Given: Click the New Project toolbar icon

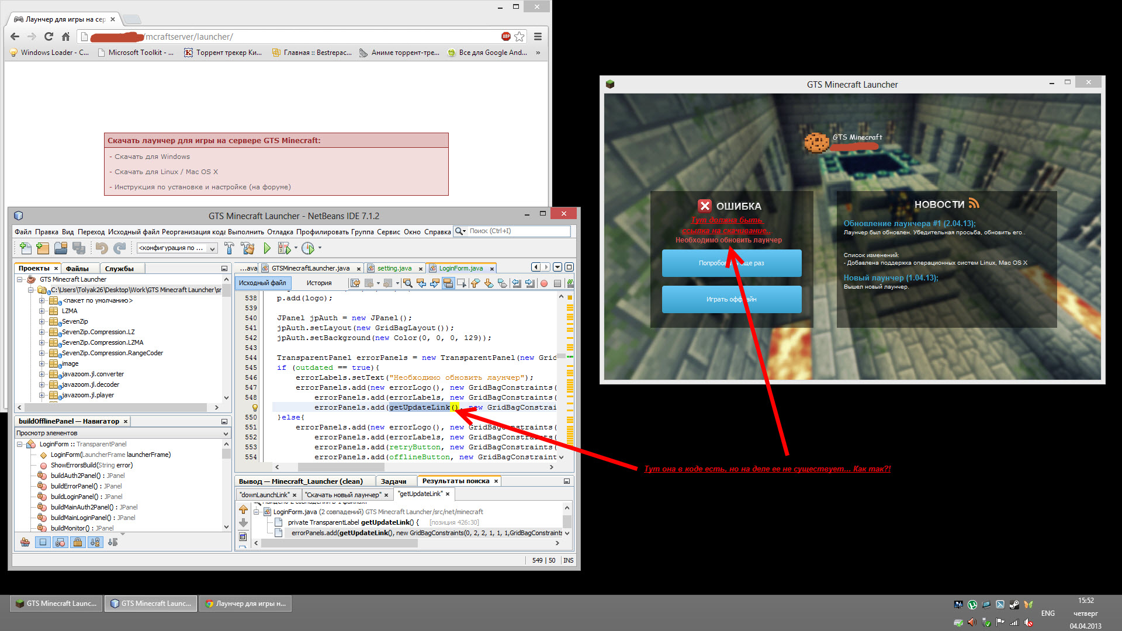Looking at the screenshot, I should tap(43, 248).
